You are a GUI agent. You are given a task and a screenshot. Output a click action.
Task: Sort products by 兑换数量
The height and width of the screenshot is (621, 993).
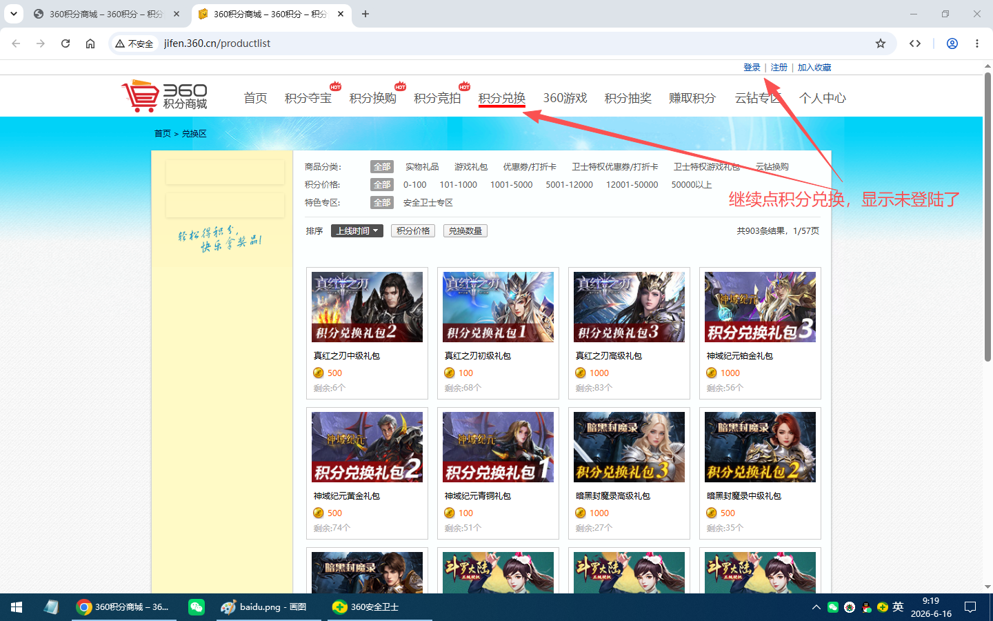click(465, 231)
